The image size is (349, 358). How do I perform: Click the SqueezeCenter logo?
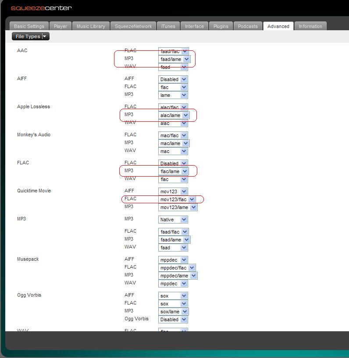click(x=41, y=8)
